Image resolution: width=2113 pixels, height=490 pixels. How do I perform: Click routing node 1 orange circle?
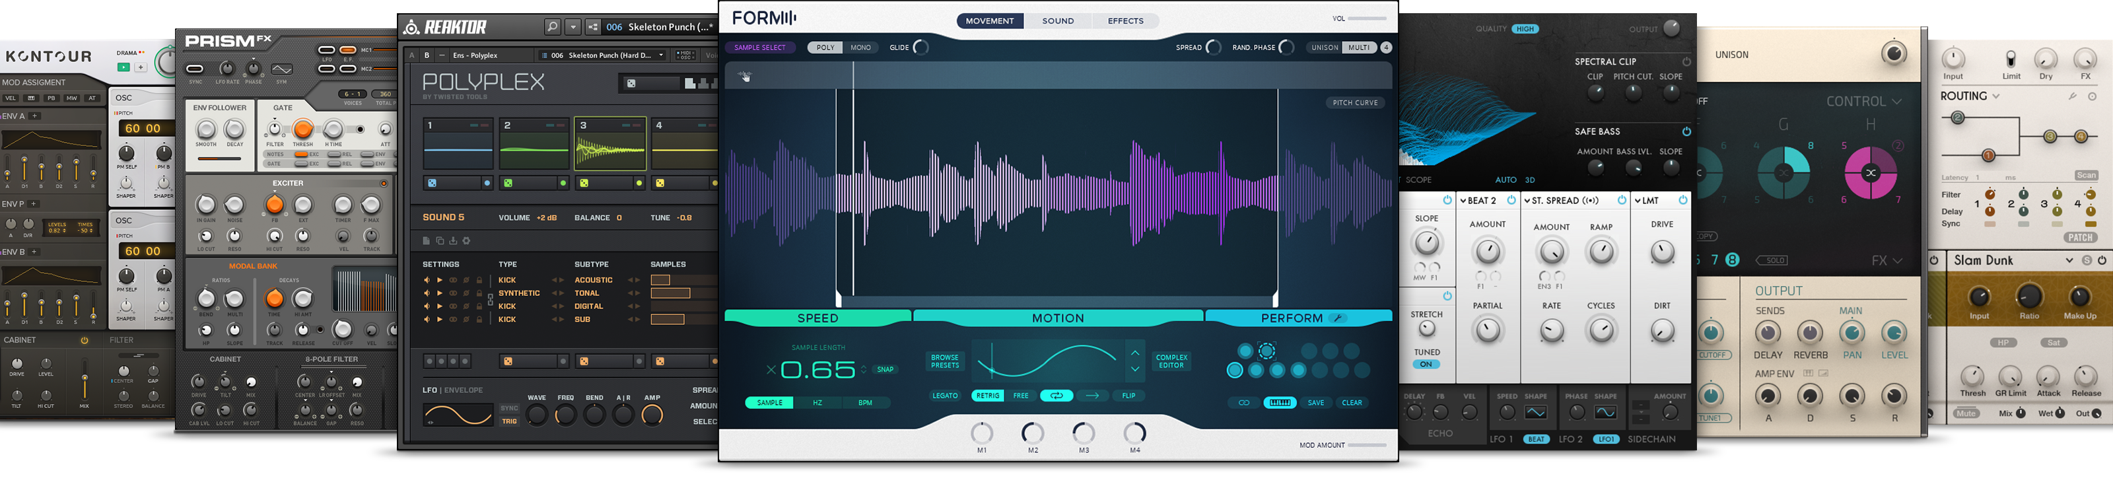pyautogui.click(x=1988, y=155)
